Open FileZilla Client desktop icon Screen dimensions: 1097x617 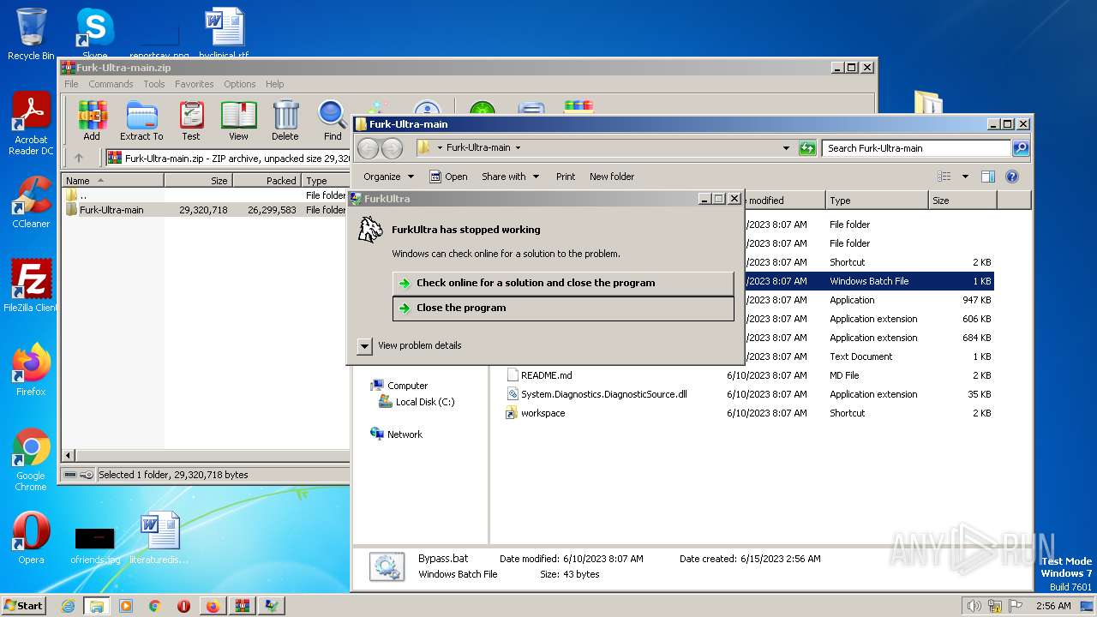coord(31,285)
